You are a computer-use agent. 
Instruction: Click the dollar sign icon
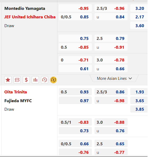[x=26, y=80]
